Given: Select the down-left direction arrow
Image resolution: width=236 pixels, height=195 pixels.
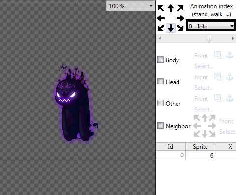Looking at the screenshot, I should (x=161, y=28).
